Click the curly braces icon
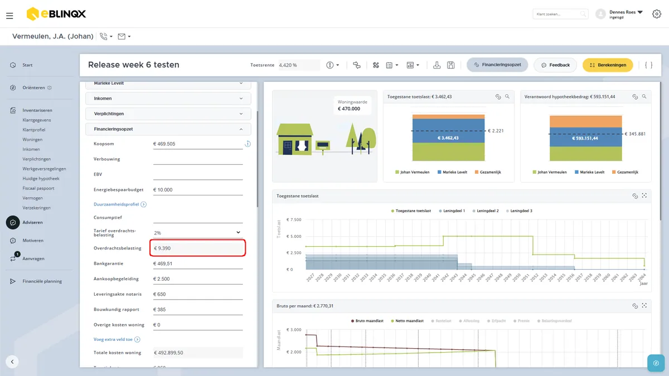Viewport: 669px width, 376px height. point(648,65)
